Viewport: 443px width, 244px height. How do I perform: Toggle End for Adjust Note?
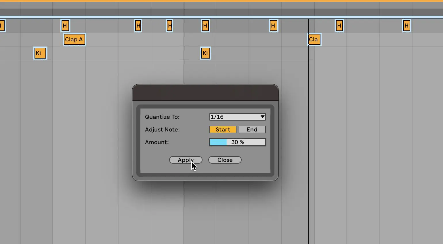click(x=252, y=129)
